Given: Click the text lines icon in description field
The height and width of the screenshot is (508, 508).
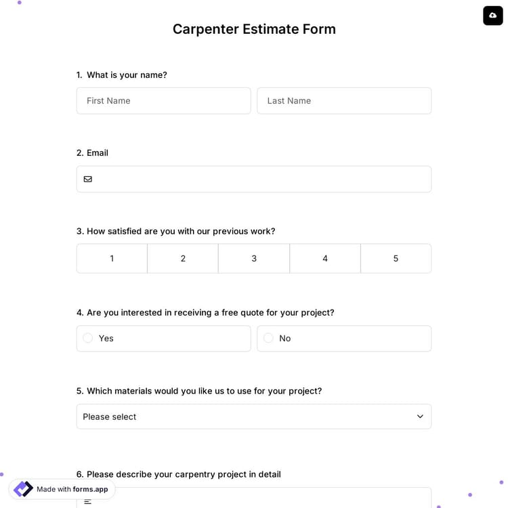Looking at the screenshot, I should [x=88, y=501].
